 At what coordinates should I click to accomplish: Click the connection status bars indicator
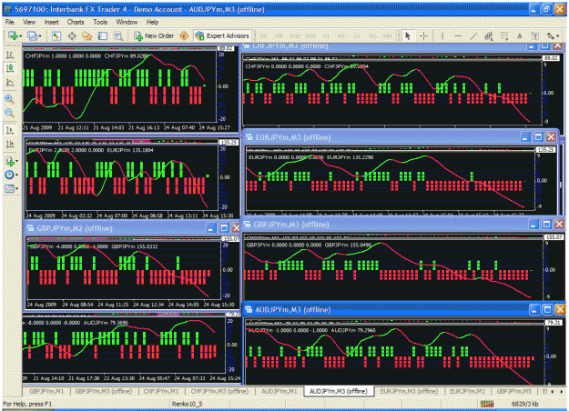(x=487, y=404)
